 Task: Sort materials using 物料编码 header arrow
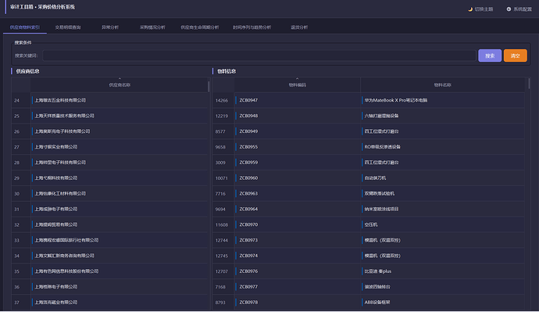point(298,79)
